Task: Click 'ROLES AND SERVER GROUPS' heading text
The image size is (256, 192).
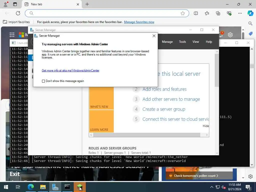Action: point(112,148)
